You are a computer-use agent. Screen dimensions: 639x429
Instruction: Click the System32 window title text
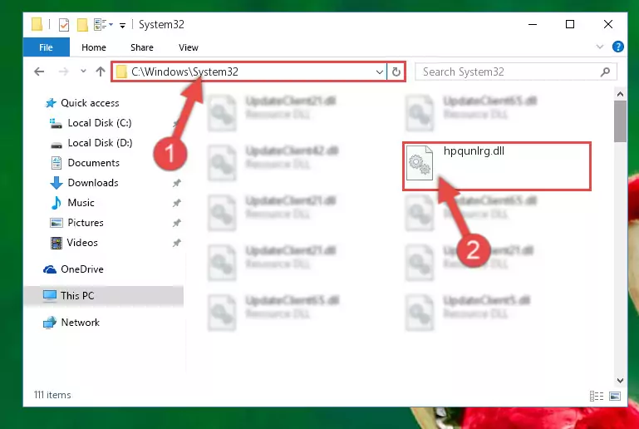(x=161, y=24)
